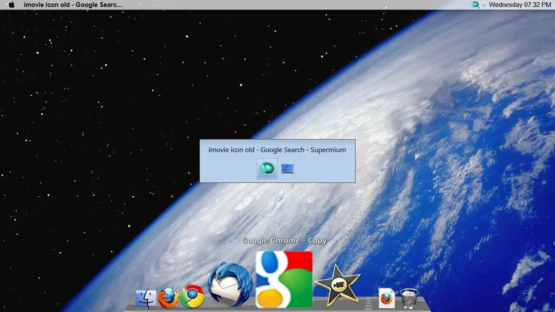Viewport: 555px width, 312px height.
Task: Launch Chrome from the dock
Action: tap(192, 296)
